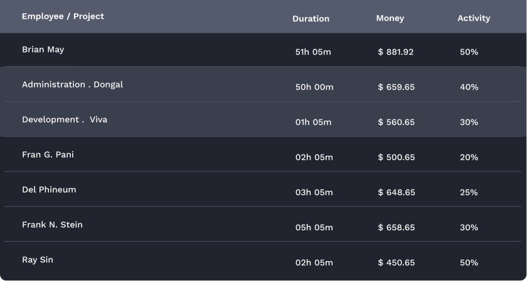Expand the Del Phineum employee row
The width and height of the screenshot is (527, 281).
(x=49, y=190)
